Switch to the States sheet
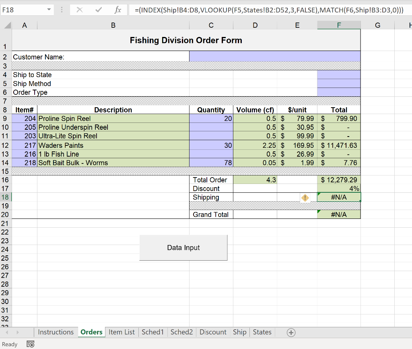The height and width of the screenshot is (349, 412). pyautogui.click(x=262, y=332)
